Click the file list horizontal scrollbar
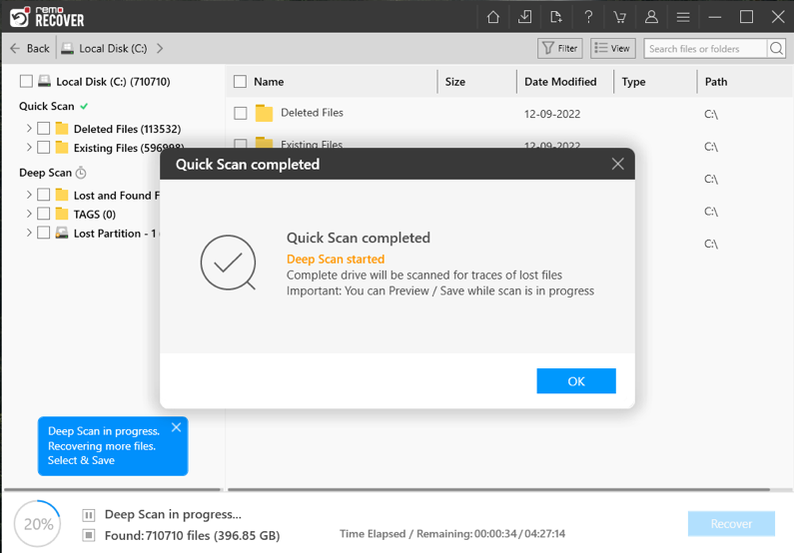Viewport: 794px width, 553px height. click(498, 490)
